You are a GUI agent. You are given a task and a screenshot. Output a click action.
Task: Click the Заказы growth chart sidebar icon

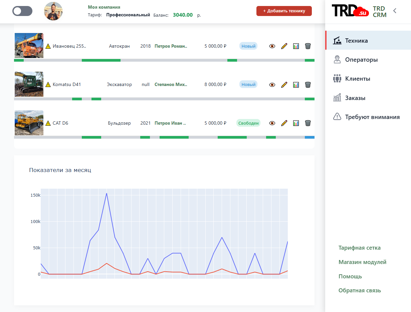[337, 98]
